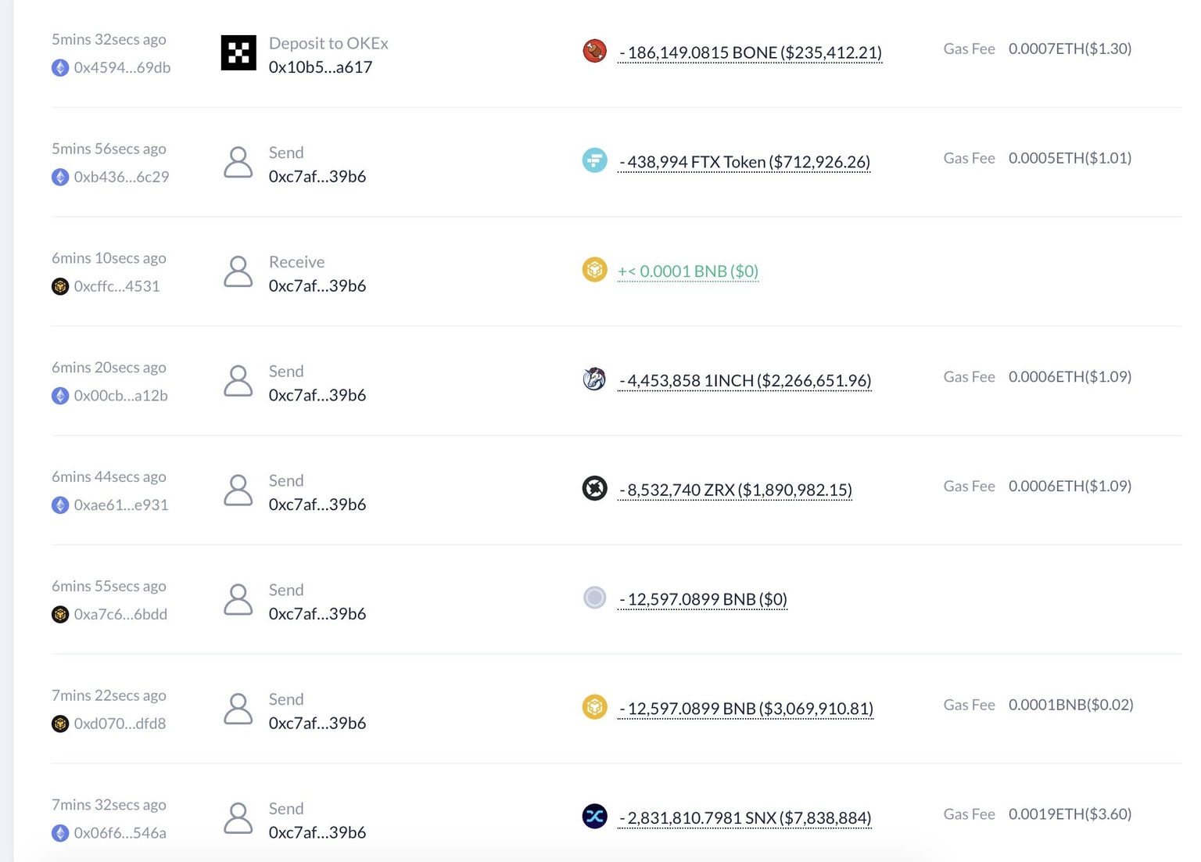Click the grey unknown token icon
Image resolution: width=1201 pixels, height=862 pixels.
tap(596, 597)
